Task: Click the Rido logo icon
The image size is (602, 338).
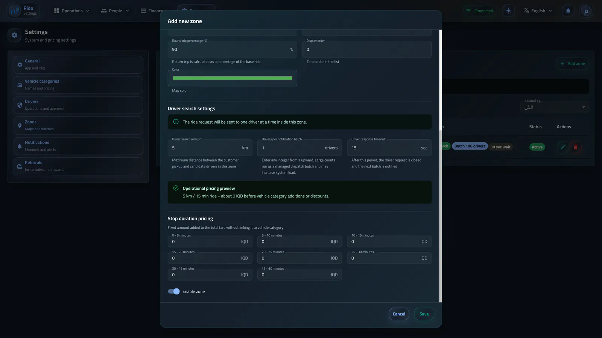Action: click(15, 11)
